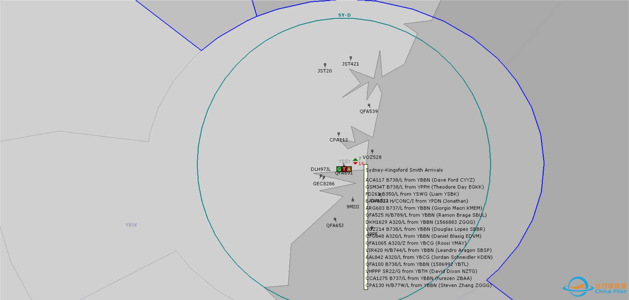Select the CCA1275 B737/L arrival row

click(x=419, y=278)
